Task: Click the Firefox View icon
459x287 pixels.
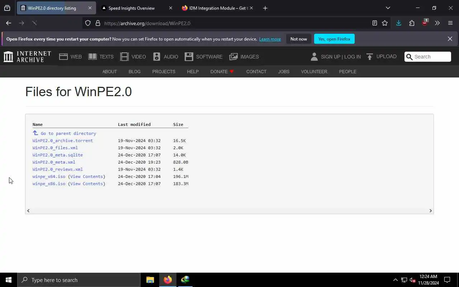Action: (x=7, y=8)
